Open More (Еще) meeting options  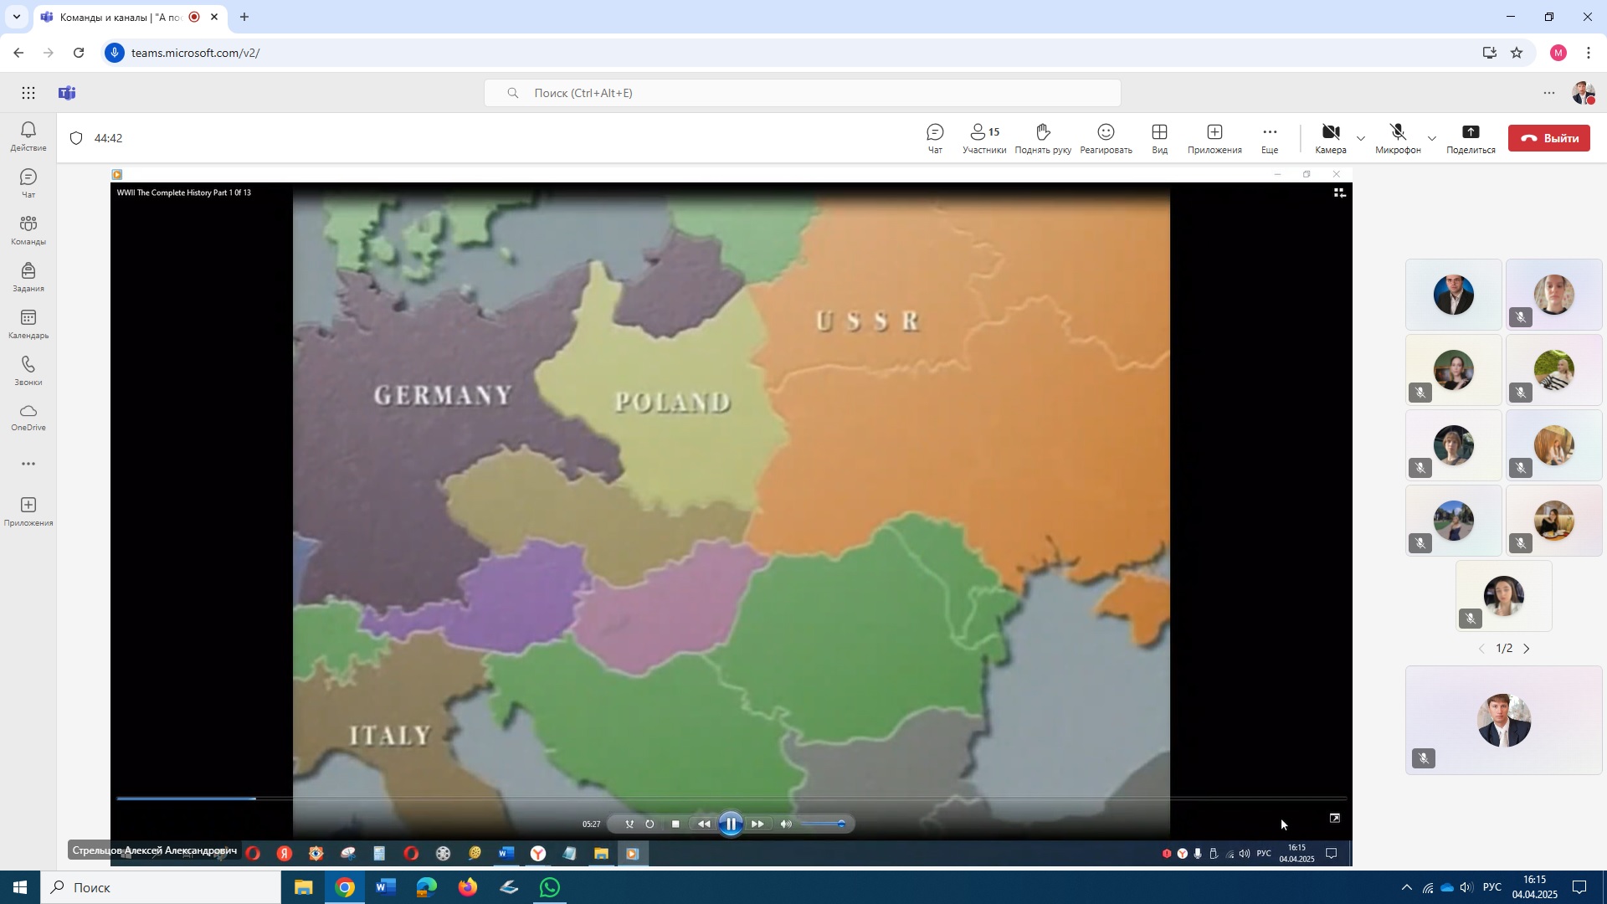(x=1270, y=138)
